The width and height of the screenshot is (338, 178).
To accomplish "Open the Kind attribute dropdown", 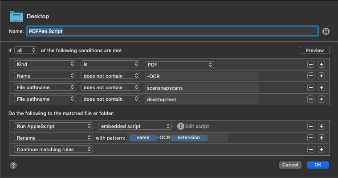I will click(x=45, y=64).
